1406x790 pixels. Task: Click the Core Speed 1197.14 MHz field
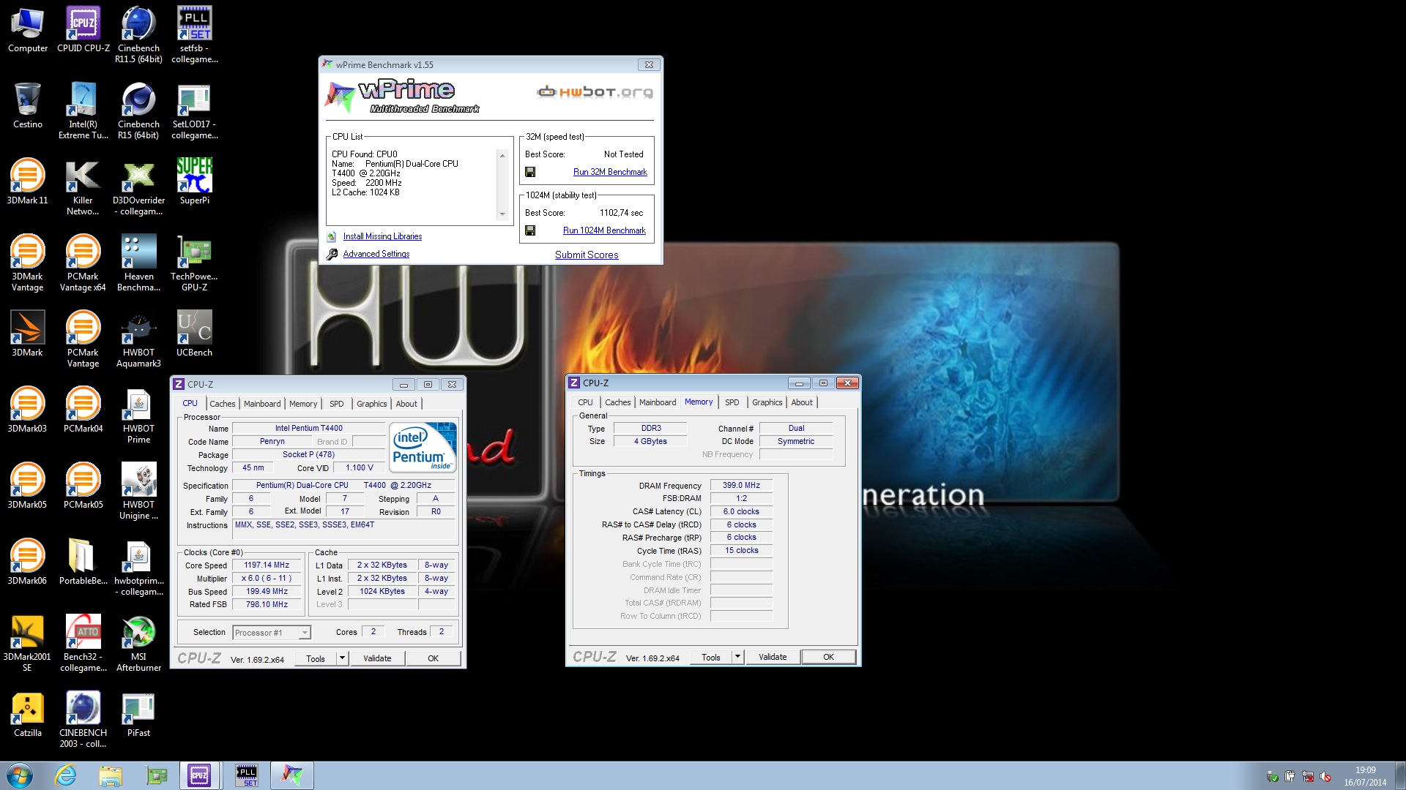click(x=267, y=565)
